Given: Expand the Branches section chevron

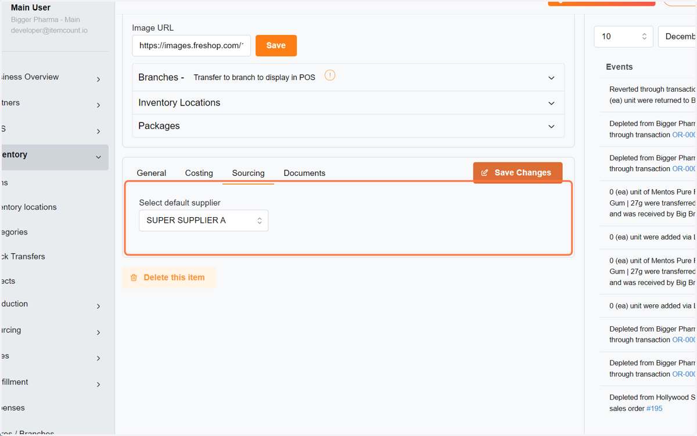Looking at the screenshot, I should (x=551, y=78).
